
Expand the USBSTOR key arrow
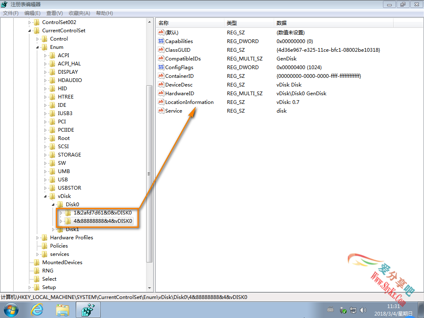click(x=45, y=188)
